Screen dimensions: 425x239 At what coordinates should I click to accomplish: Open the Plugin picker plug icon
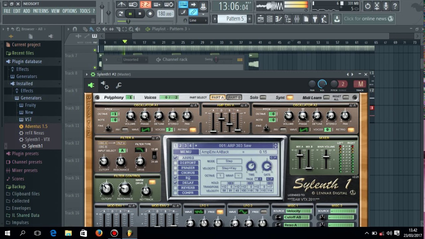(x=315, y=19)
